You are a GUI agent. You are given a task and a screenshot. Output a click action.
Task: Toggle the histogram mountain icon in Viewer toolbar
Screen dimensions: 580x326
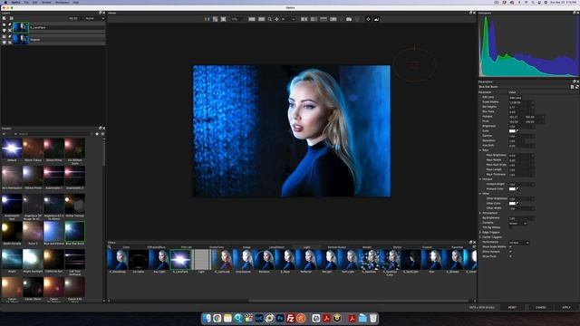(x=376, y=19)
